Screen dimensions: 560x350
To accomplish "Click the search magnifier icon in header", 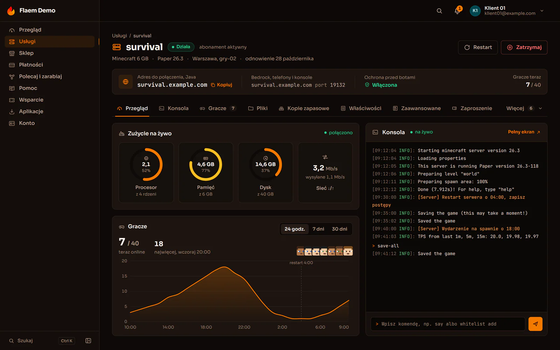I will (x=439, y=11).
